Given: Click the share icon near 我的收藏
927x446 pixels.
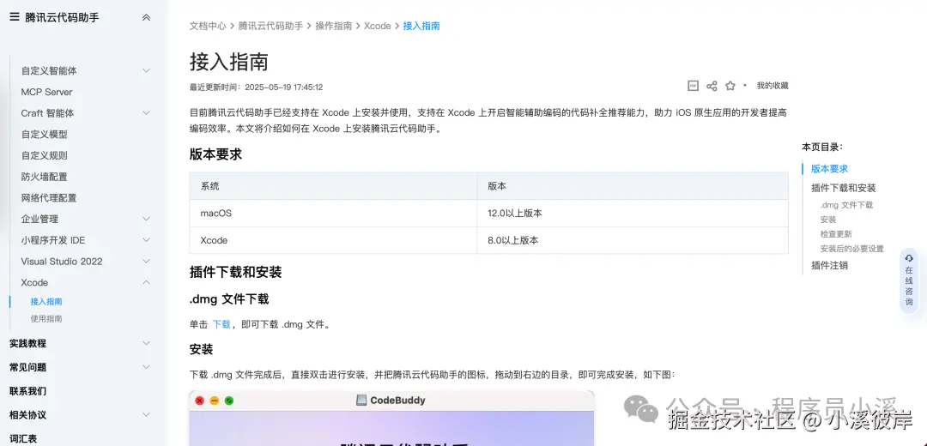Looking at the screenshot, I should point(712,86).
